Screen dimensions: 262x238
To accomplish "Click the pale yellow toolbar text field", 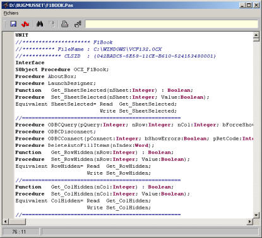I will pos(172,24).
